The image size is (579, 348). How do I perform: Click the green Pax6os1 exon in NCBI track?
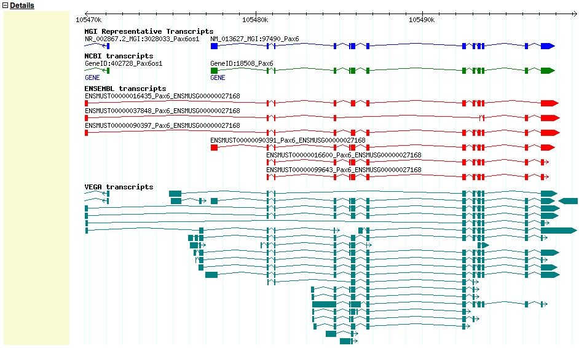coord(108,71)
